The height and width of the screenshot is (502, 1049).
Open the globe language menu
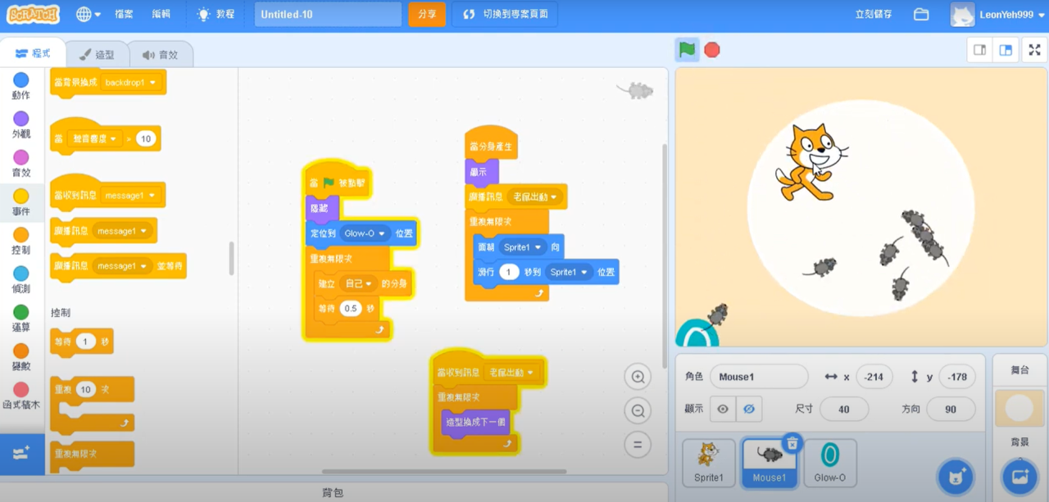pos(88,14)
